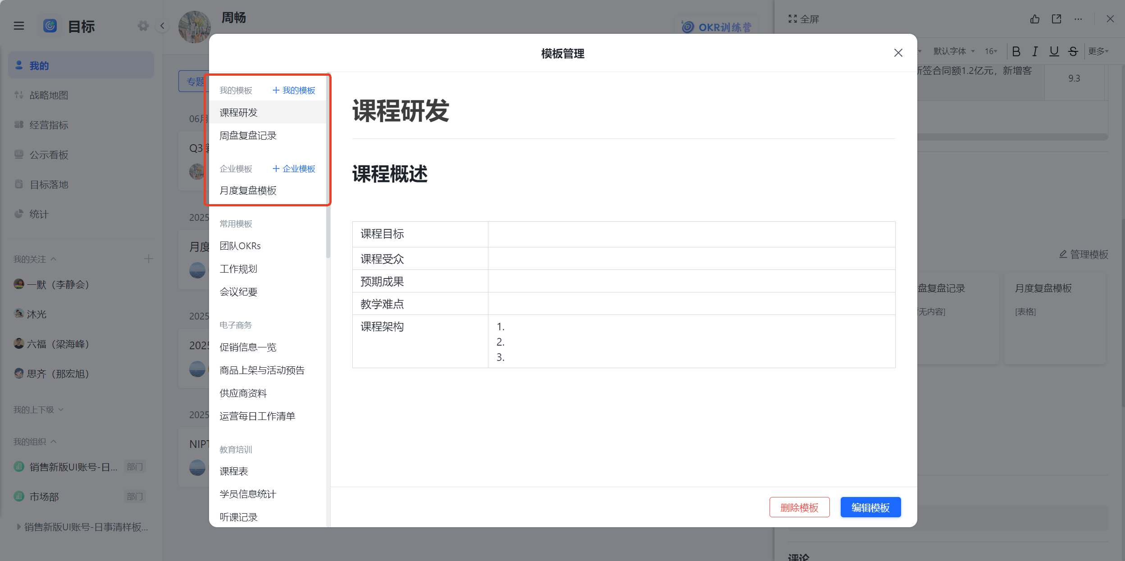Select the 工作规划 template
Viewport: 1125px width, 561px height.
[268, 269]
